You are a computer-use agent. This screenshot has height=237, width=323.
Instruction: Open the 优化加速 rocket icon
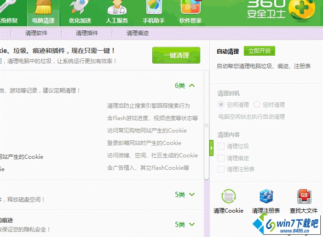[x=80, y=7]
